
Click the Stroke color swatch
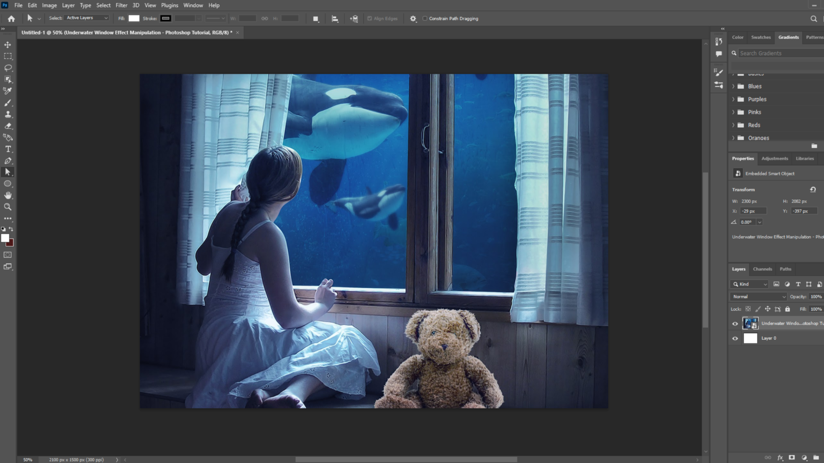166,18
